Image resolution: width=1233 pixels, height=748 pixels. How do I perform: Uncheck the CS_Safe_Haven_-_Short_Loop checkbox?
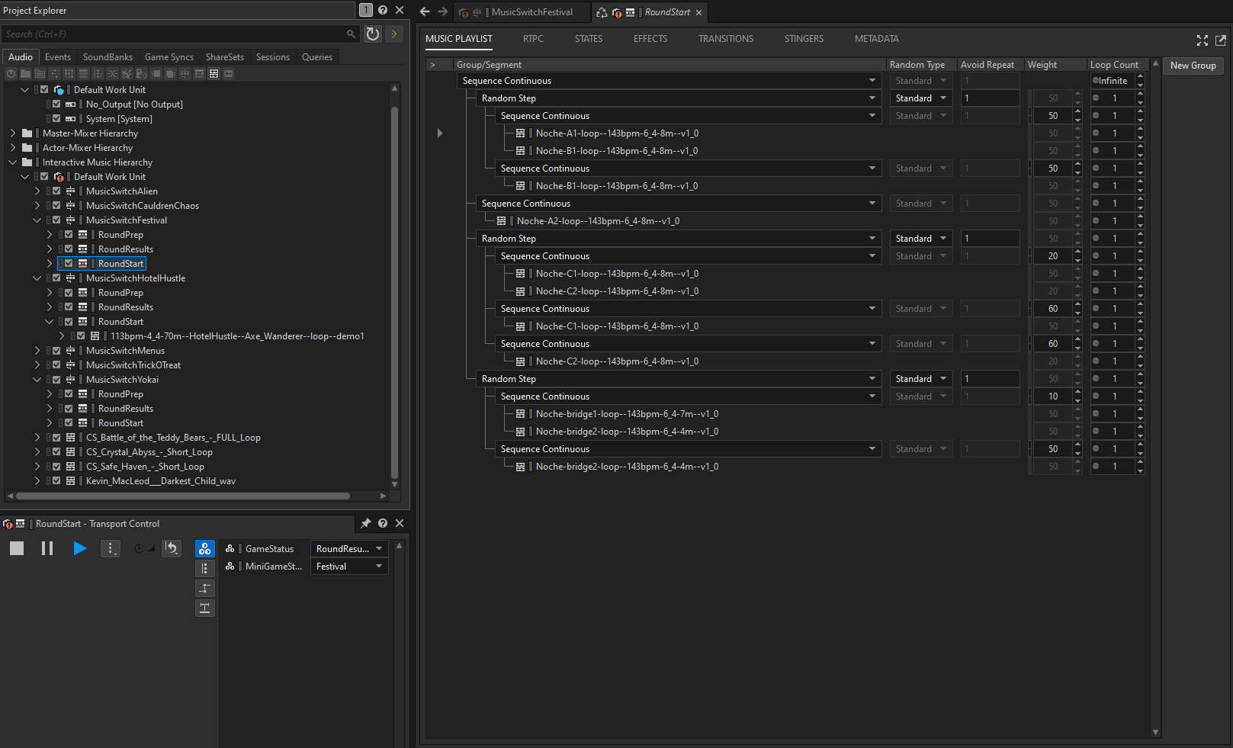[56, 467]
